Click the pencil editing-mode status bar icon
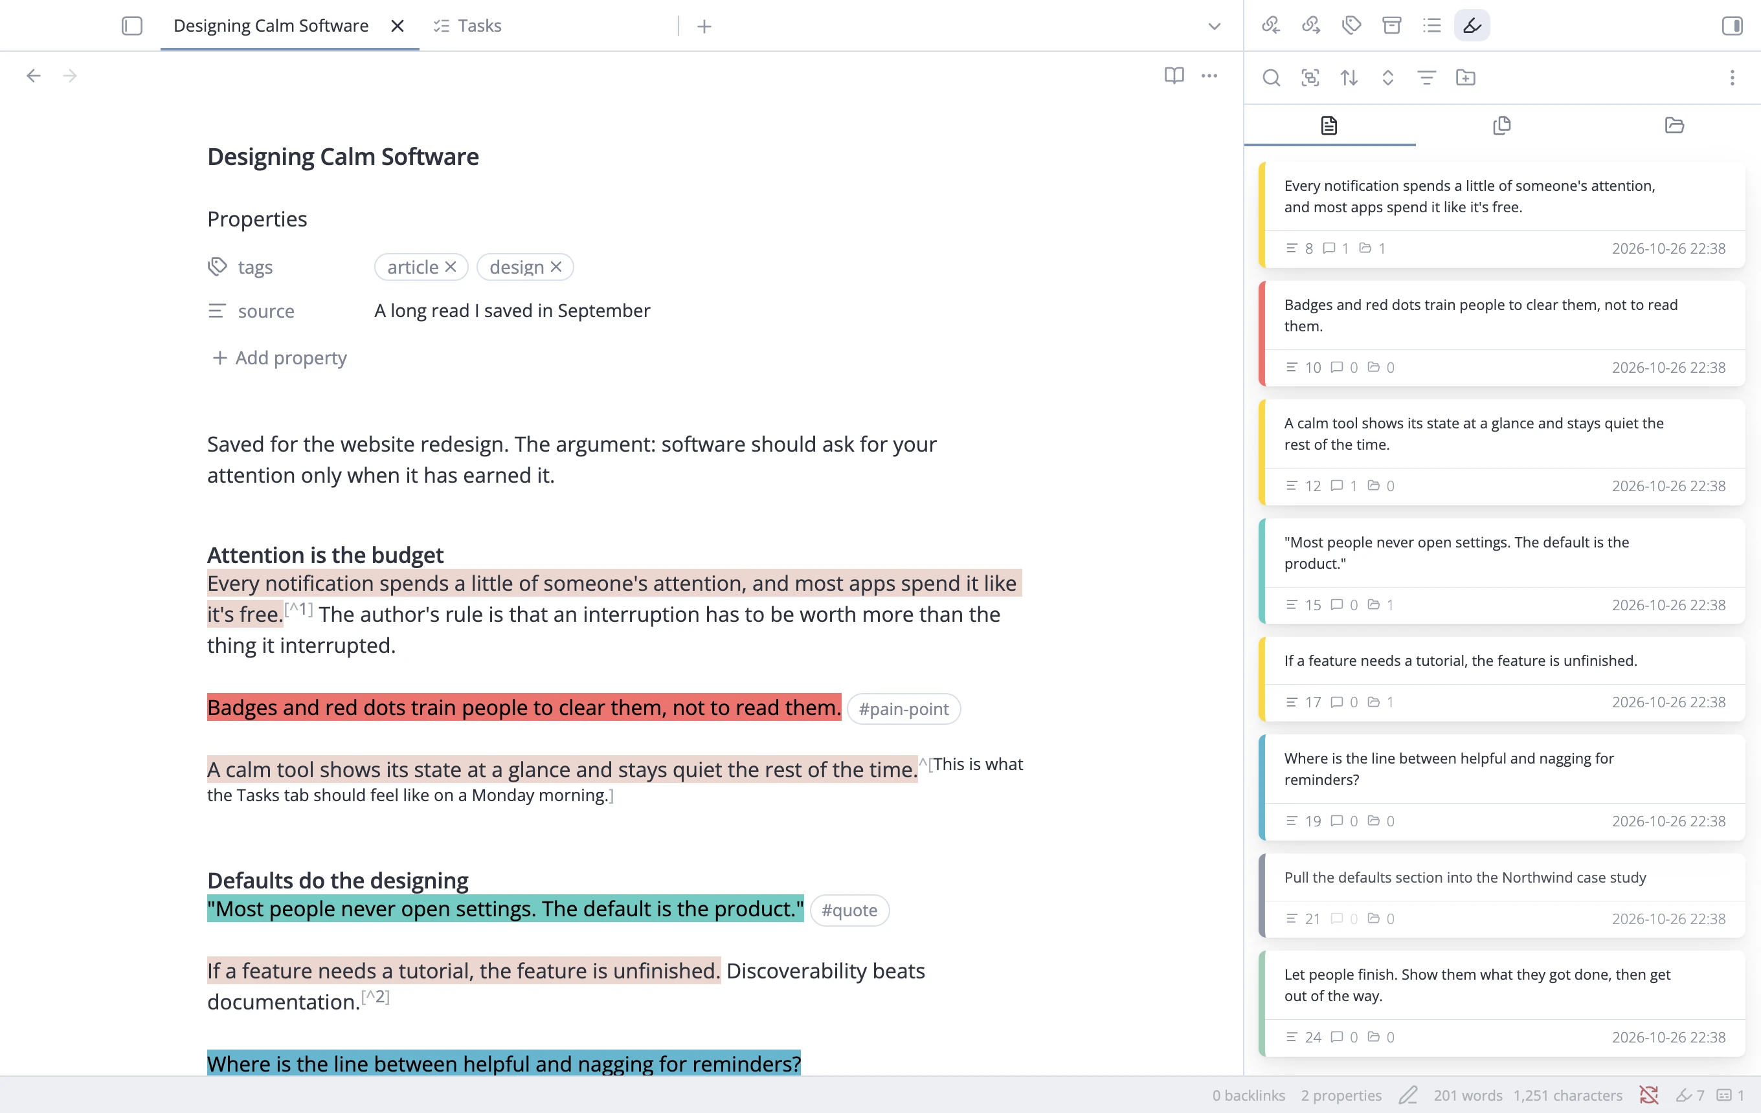Image resolution: width=1761 pixels, height=1113 pixels. tap(1408, 1095)
